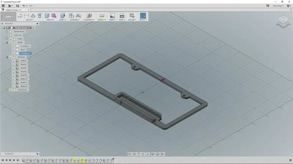Click the timeline Play button
This screenshot has height=164, width=293.
click(x=10, y=160)
